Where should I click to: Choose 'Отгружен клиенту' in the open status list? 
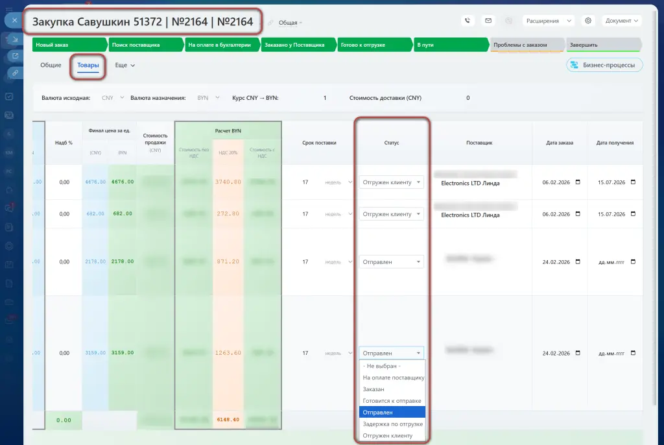pyautogui.click(x=392, y=435)
